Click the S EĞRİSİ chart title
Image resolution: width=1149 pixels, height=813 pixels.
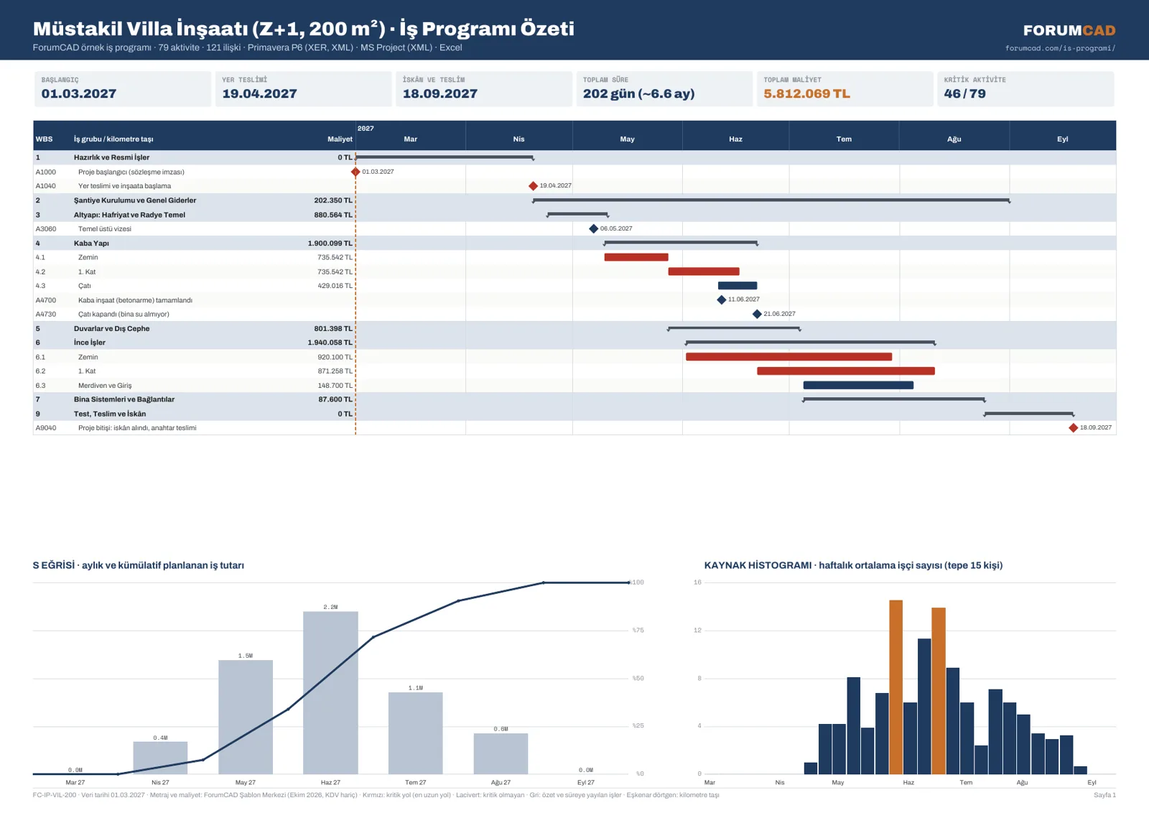[138, 565]
